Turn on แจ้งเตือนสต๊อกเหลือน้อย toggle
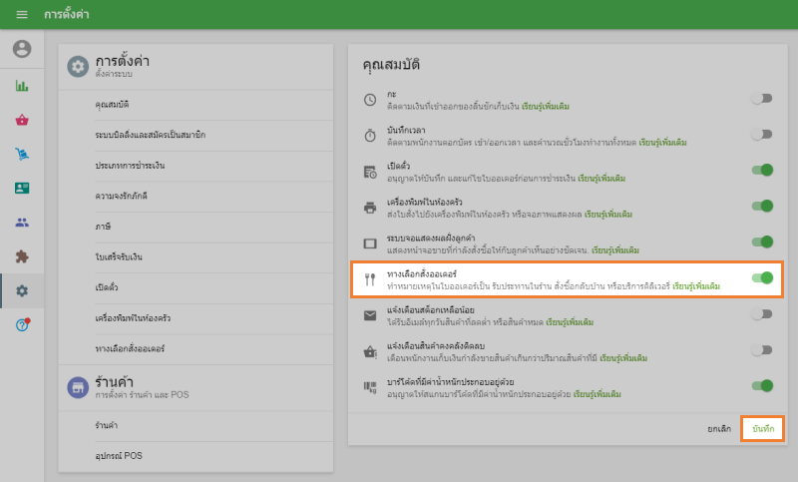 [762, 314]
